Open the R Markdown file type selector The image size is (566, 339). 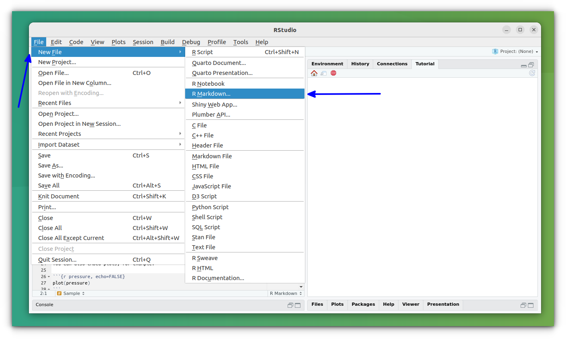286,293
